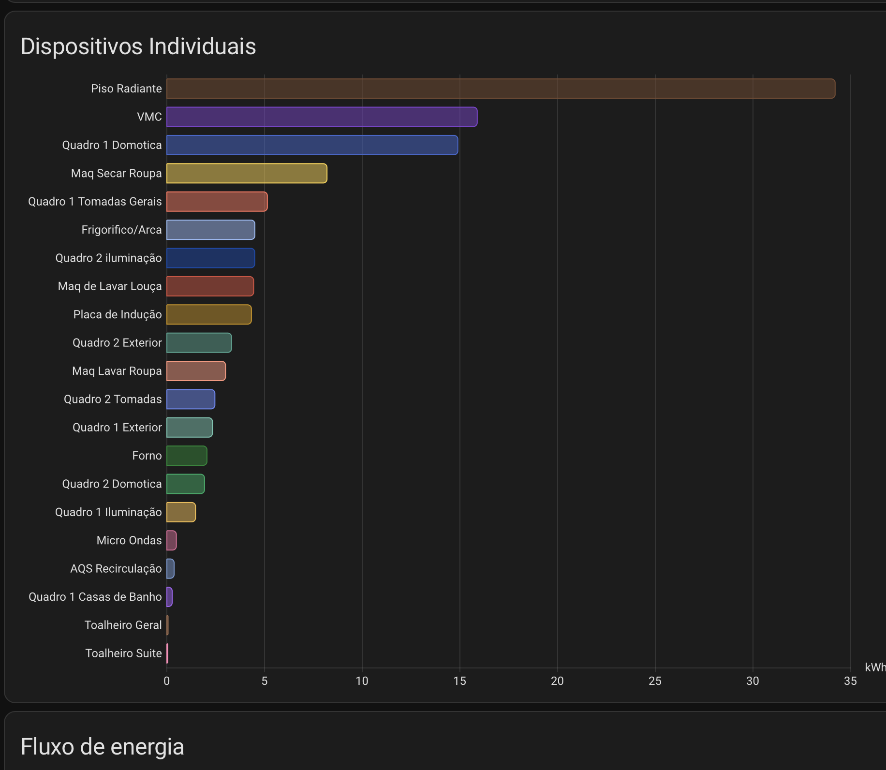Click the Quadro 1 Domotica bar
This screenshot has width=886, height=770.
click(x=312, y=145)
